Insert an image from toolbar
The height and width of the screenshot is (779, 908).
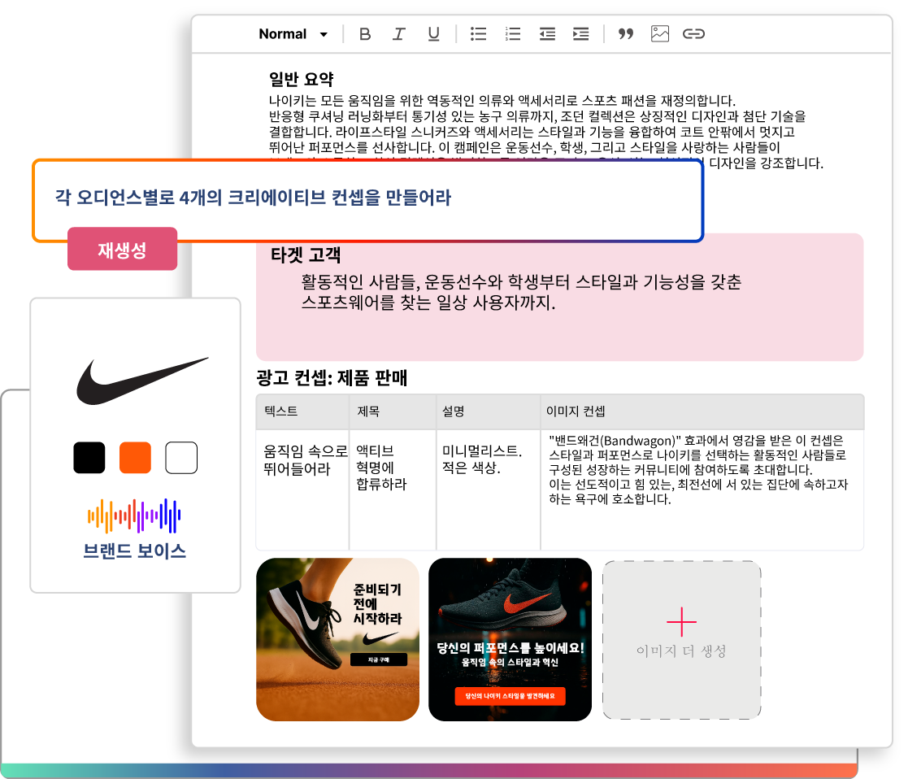pos(659,33)
